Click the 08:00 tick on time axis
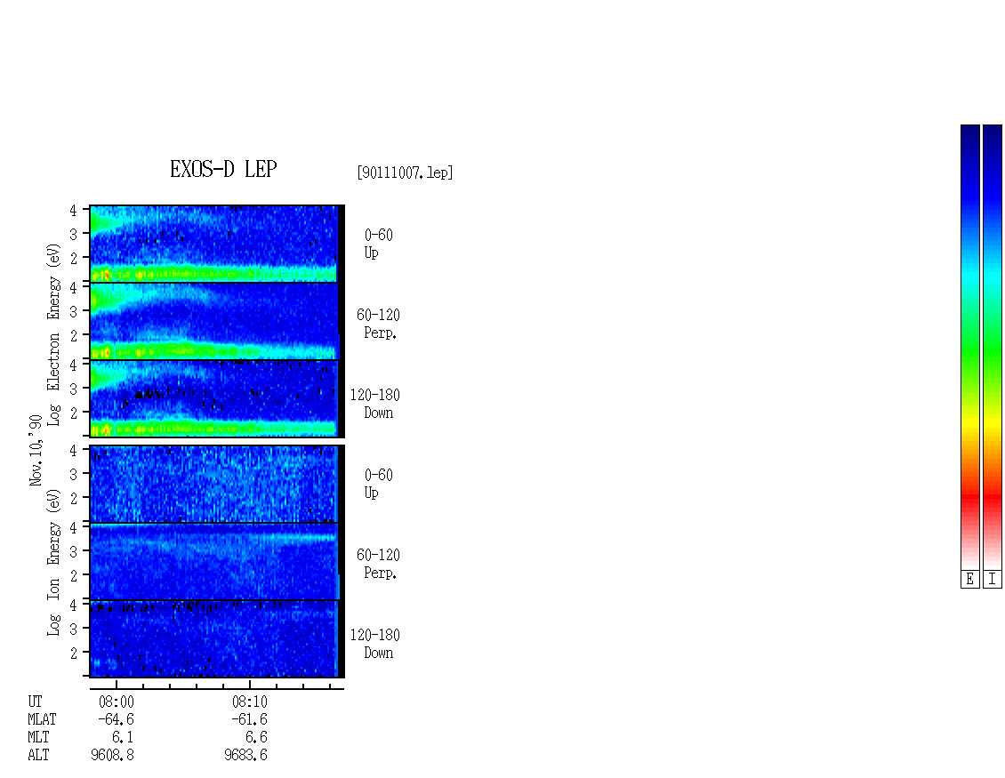The height and width of the screenshot is (778, 1005). [116, 686]
